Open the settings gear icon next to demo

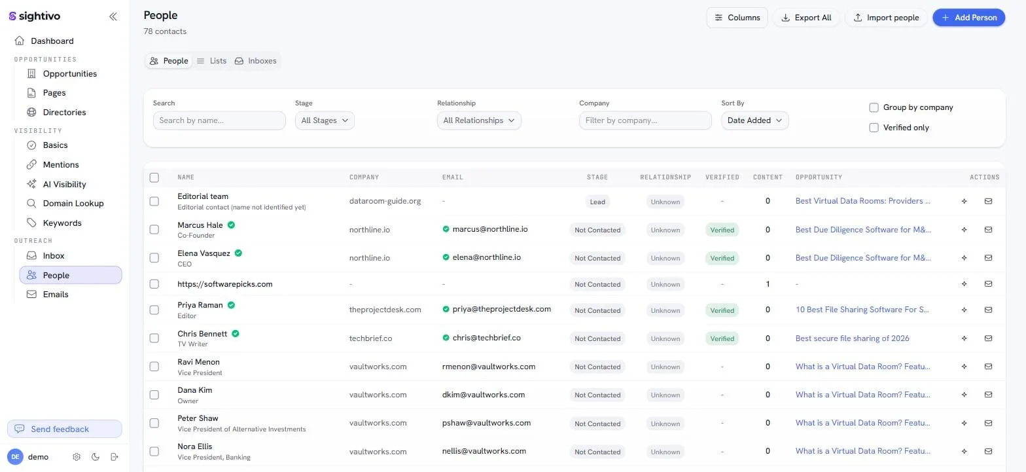[77, 457]
